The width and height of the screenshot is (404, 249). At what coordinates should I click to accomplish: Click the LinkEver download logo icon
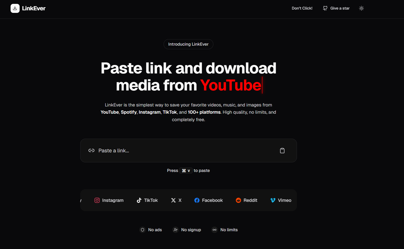coord(15,8)
